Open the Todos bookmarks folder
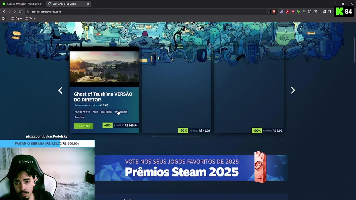Screen dimensions: 356x200 pos(30,18)
